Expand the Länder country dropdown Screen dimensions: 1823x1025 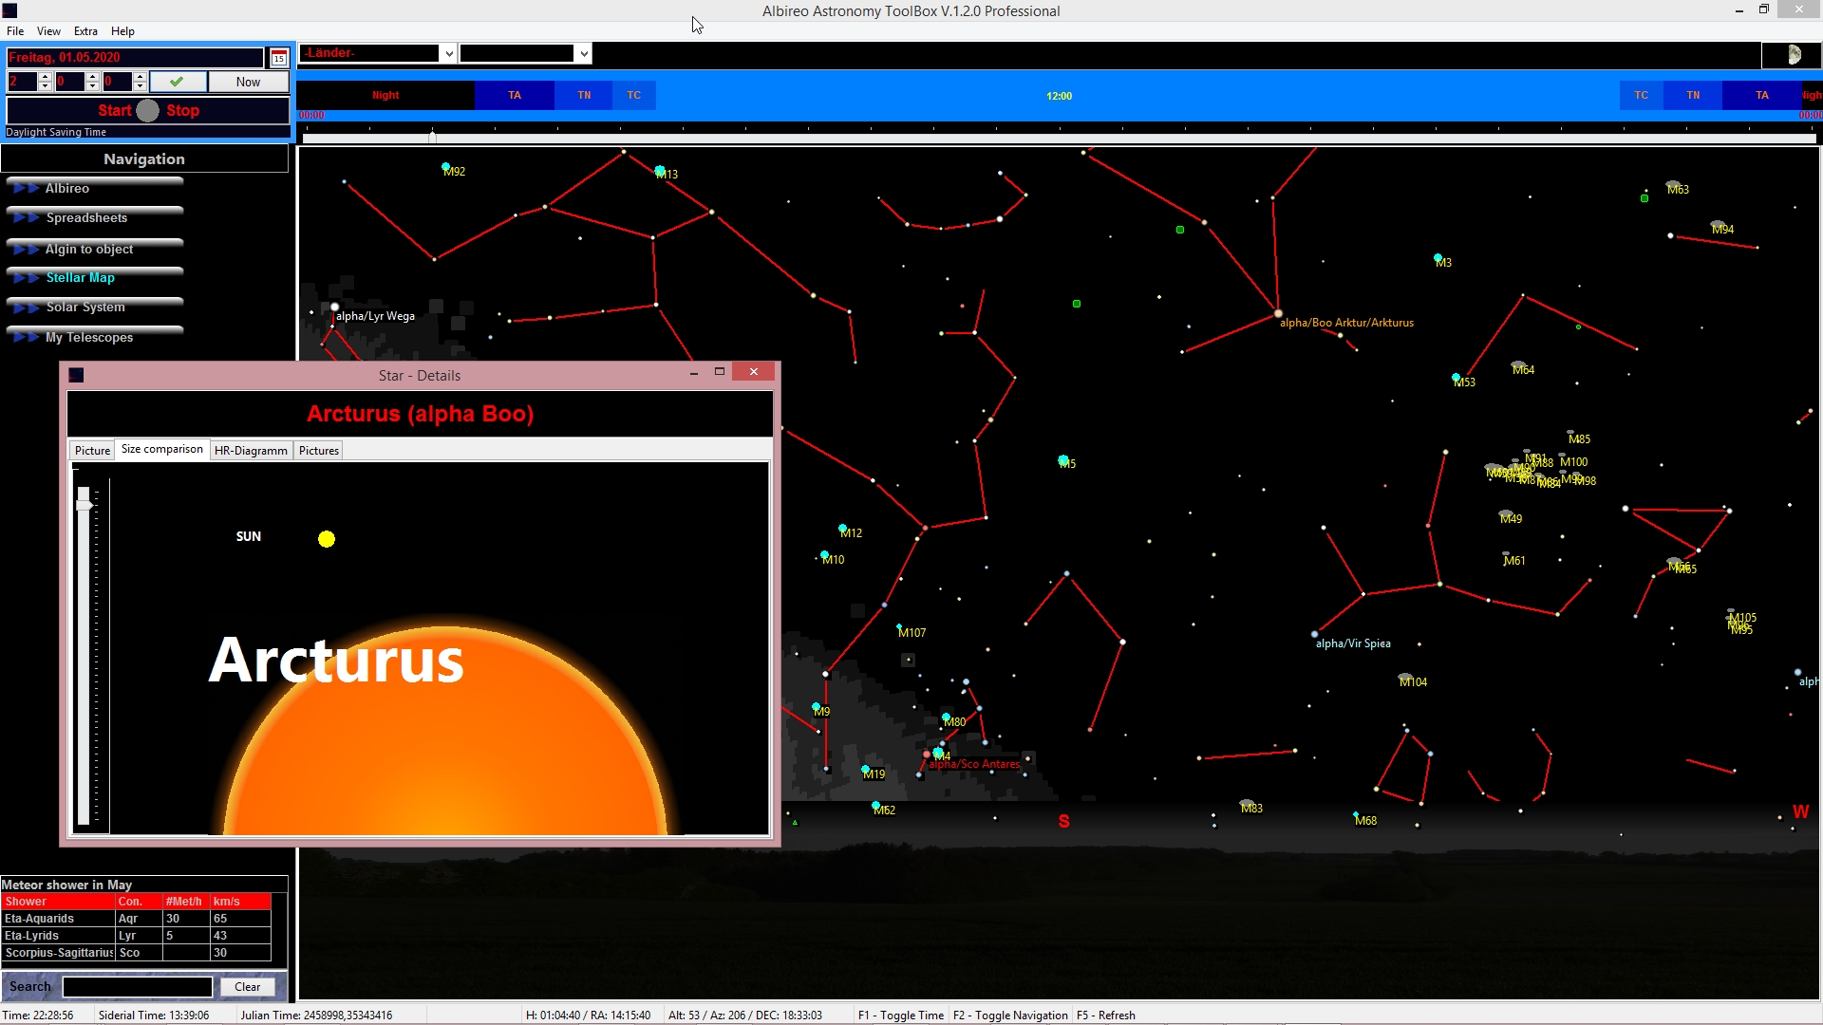coord(448,54)
